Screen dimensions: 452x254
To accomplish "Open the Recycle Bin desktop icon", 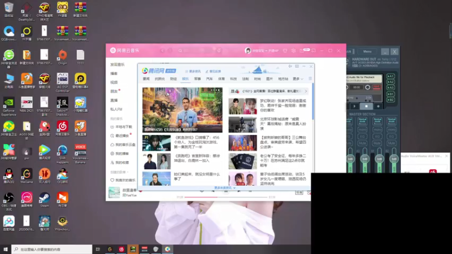I will pyautogui.click(x=8, y=9).
